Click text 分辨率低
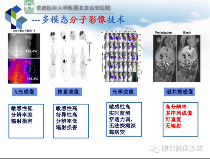This screenshot has height=159, width=210. coord(66,121)
